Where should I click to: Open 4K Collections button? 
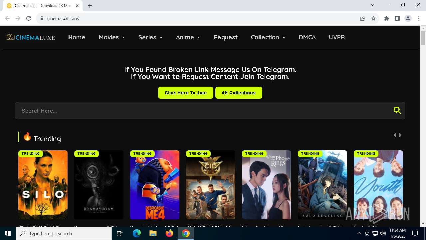coord(239,93)
